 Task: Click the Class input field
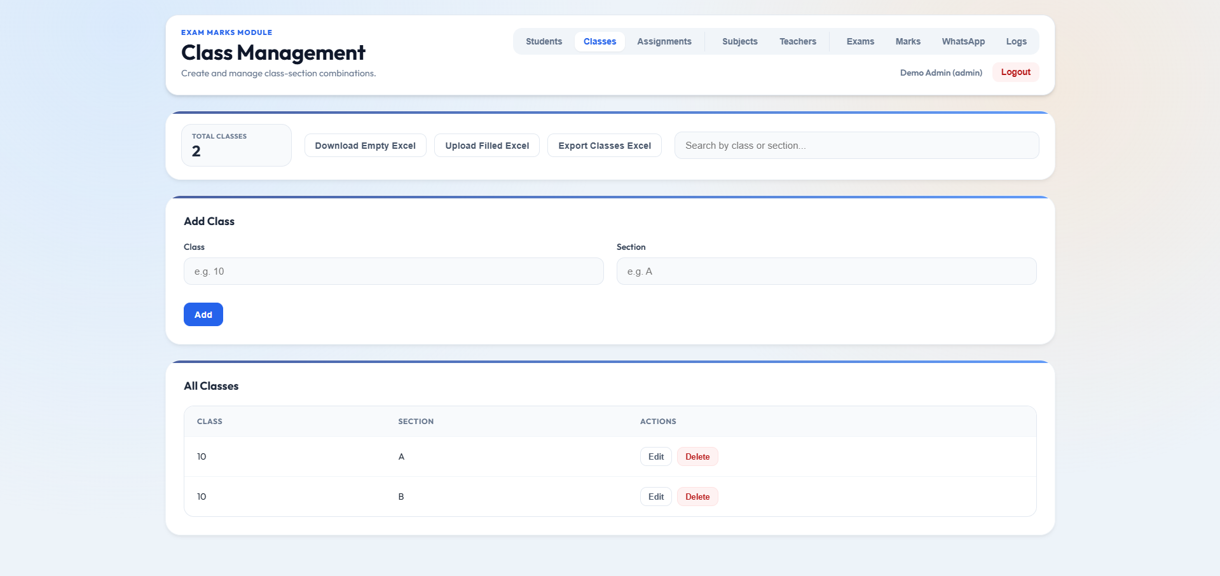[394, 271]
